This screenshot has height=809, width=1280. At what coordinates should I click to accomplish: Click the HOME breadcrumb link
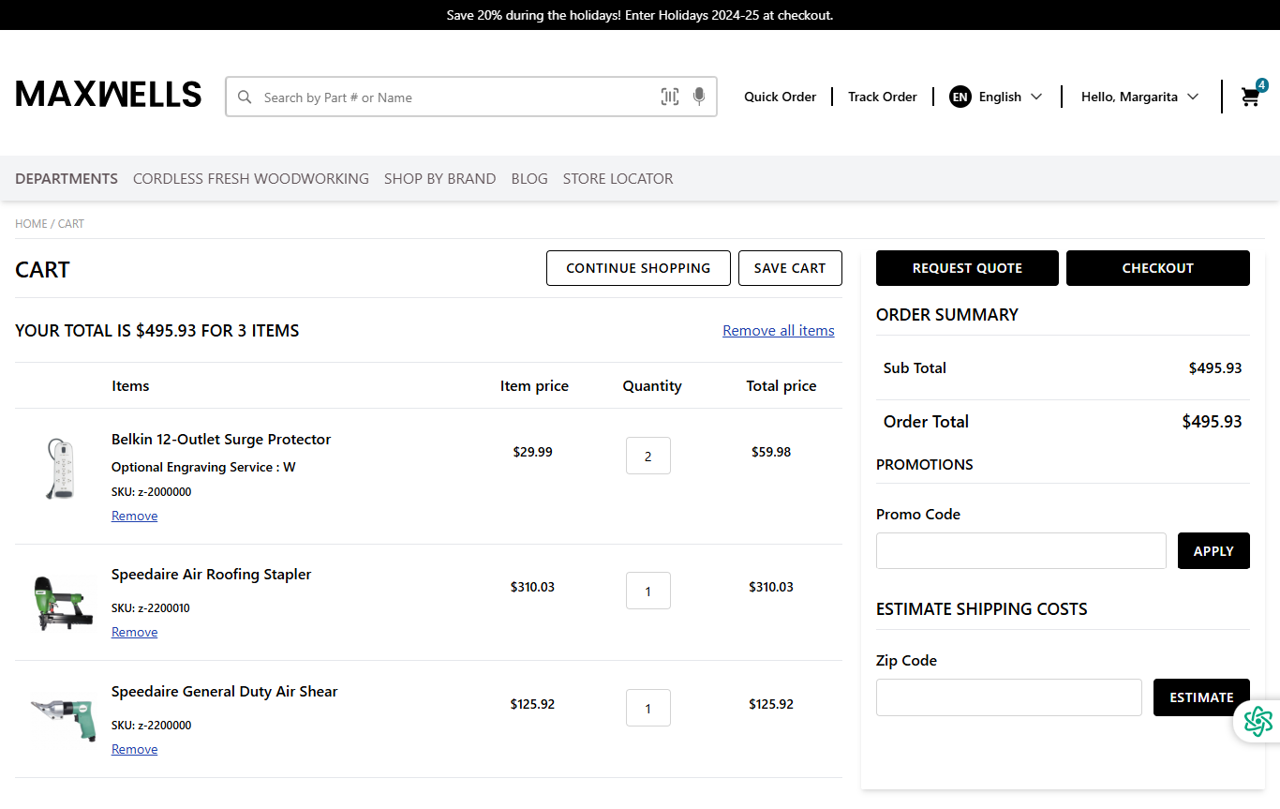click(31, 224)
